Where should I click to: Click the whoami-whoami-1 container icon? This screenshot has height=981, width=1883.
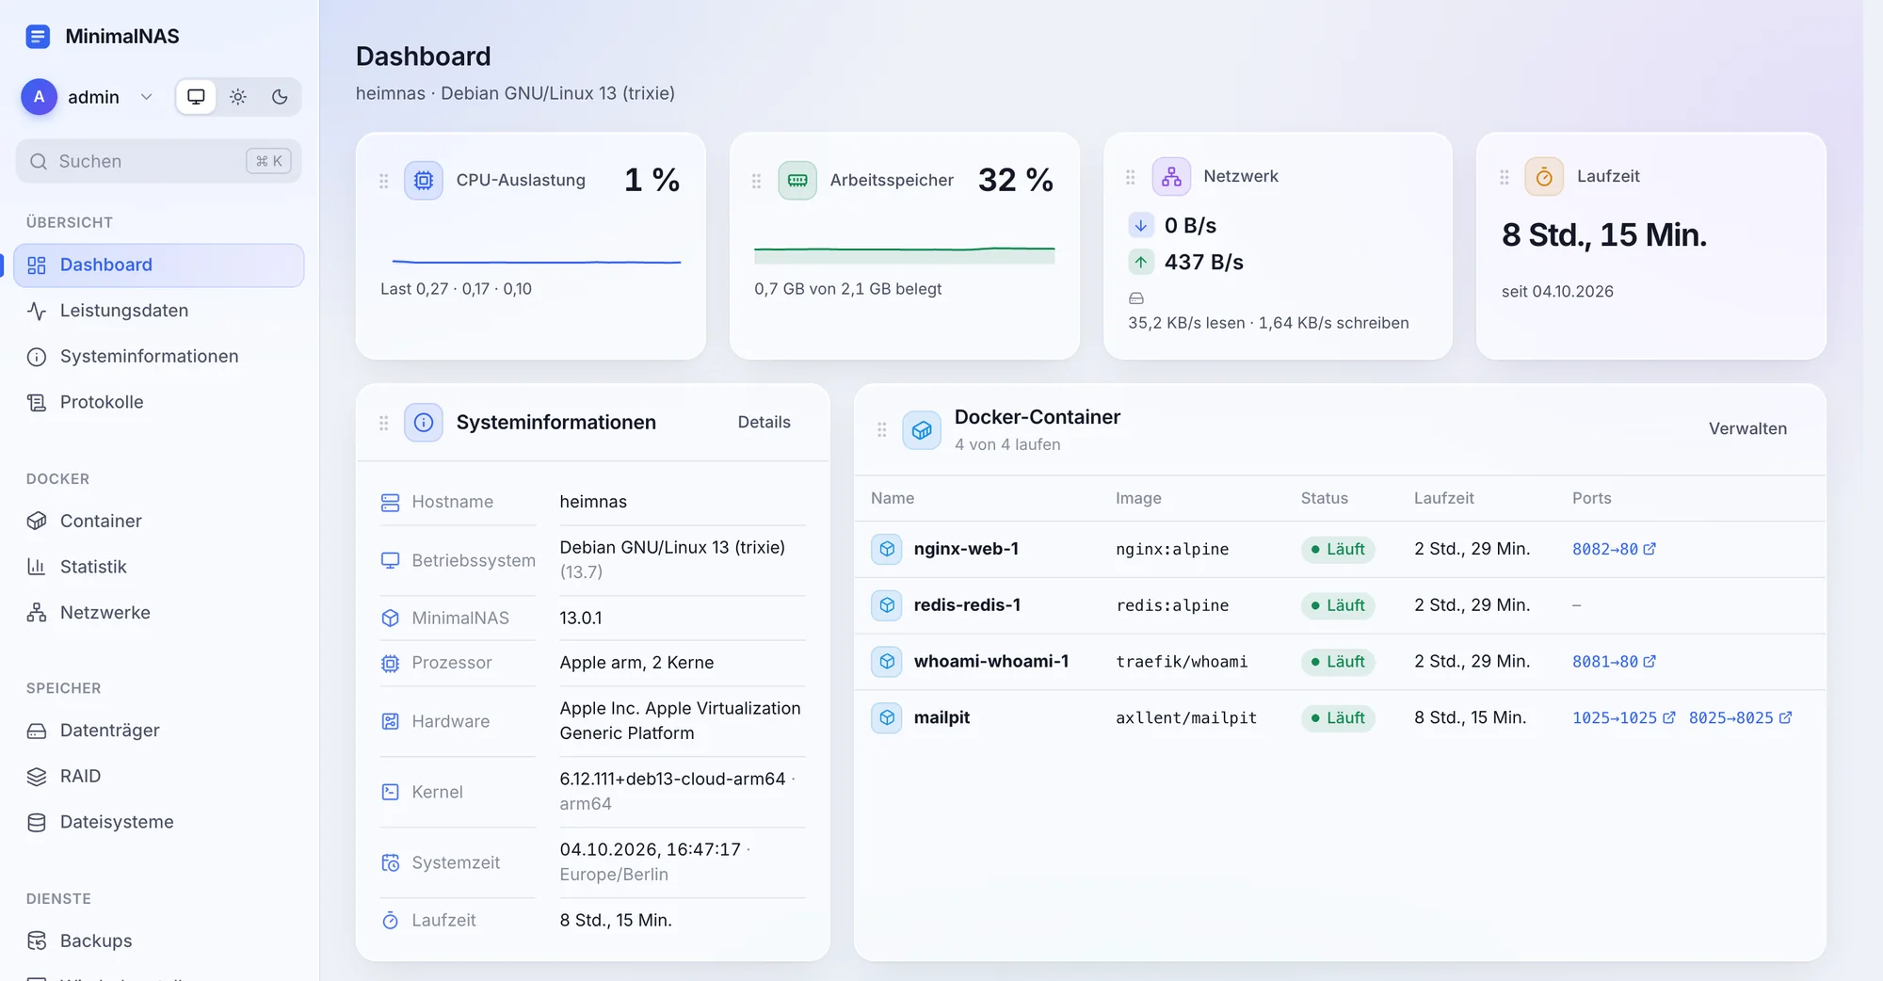887,662
